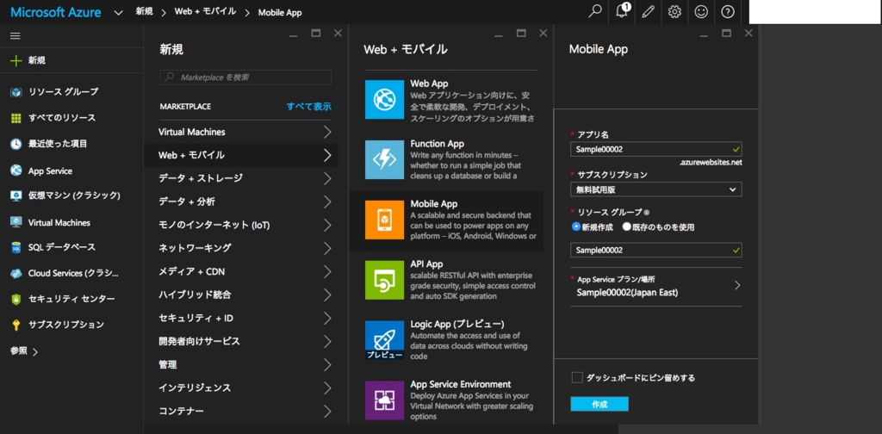Close the Web + モバイル blade

click(x=543, y=34)
